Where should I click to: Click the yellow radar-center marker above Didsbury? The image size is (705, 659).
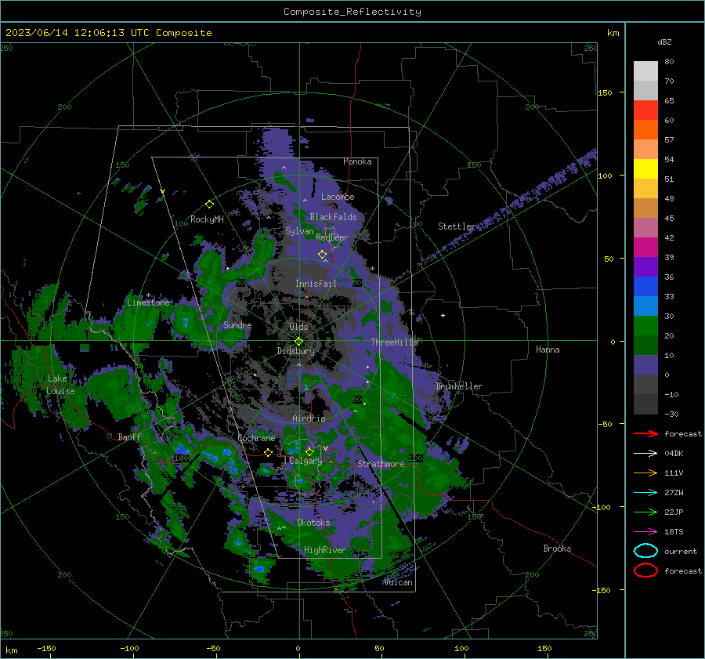299,341
